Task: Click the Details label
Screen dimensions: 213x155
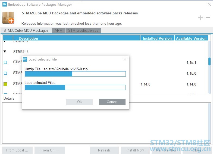Action: [9, 98]
